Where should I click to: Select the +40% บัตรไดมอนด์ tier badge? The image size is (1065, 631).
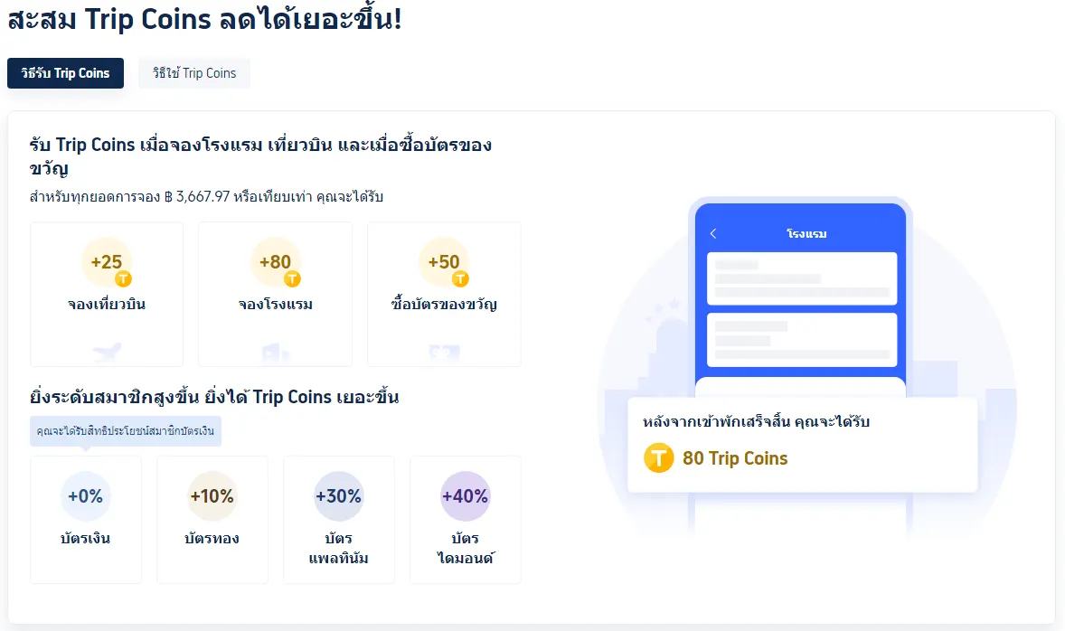tap(466, 495)
